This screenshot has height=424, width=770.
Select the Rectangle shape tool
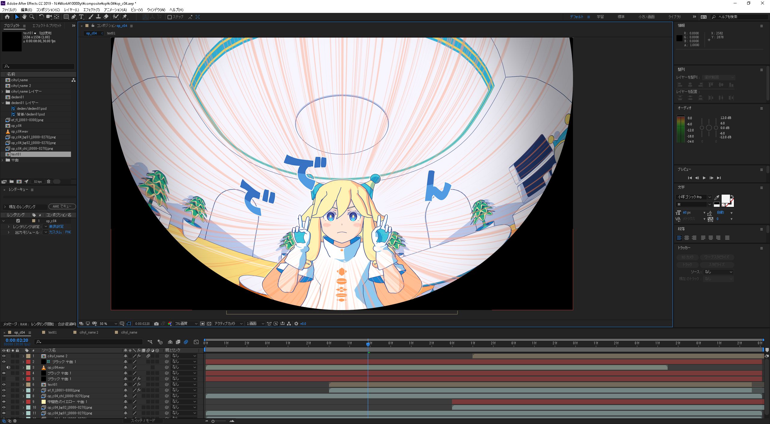(x=66, y=17)
